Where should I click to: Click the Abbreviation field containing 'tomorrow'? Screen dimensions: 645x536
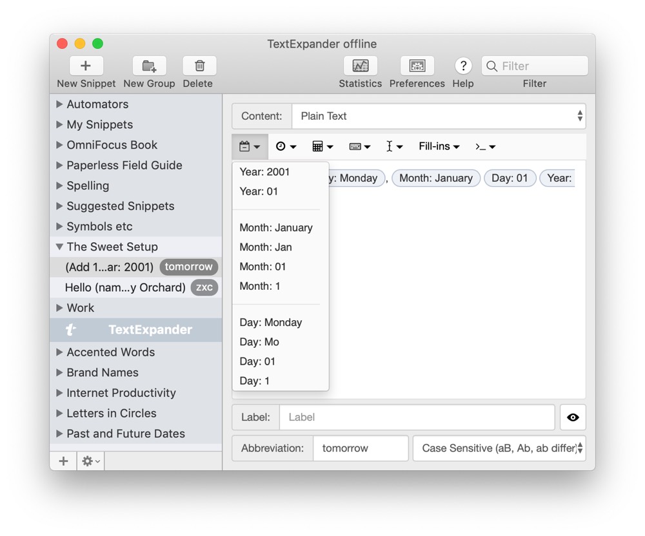pos(361,448)
